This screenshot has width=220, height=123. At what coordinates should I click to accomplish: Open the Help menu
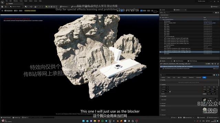pos(40,1)
